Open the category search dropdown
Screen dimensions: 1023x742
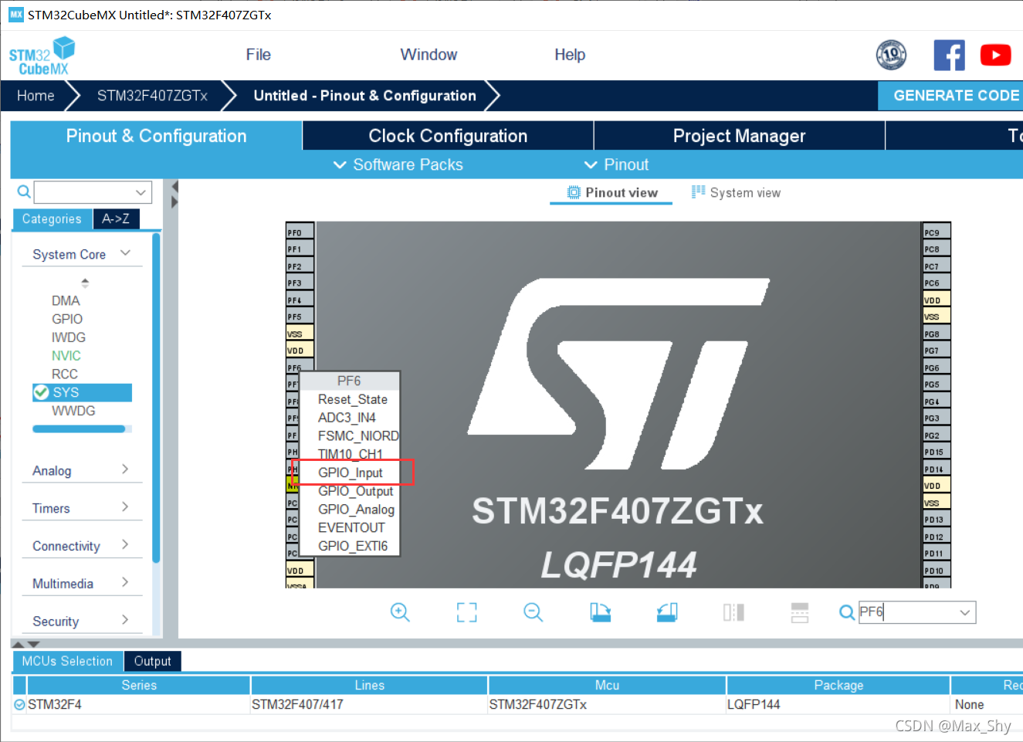141,192
